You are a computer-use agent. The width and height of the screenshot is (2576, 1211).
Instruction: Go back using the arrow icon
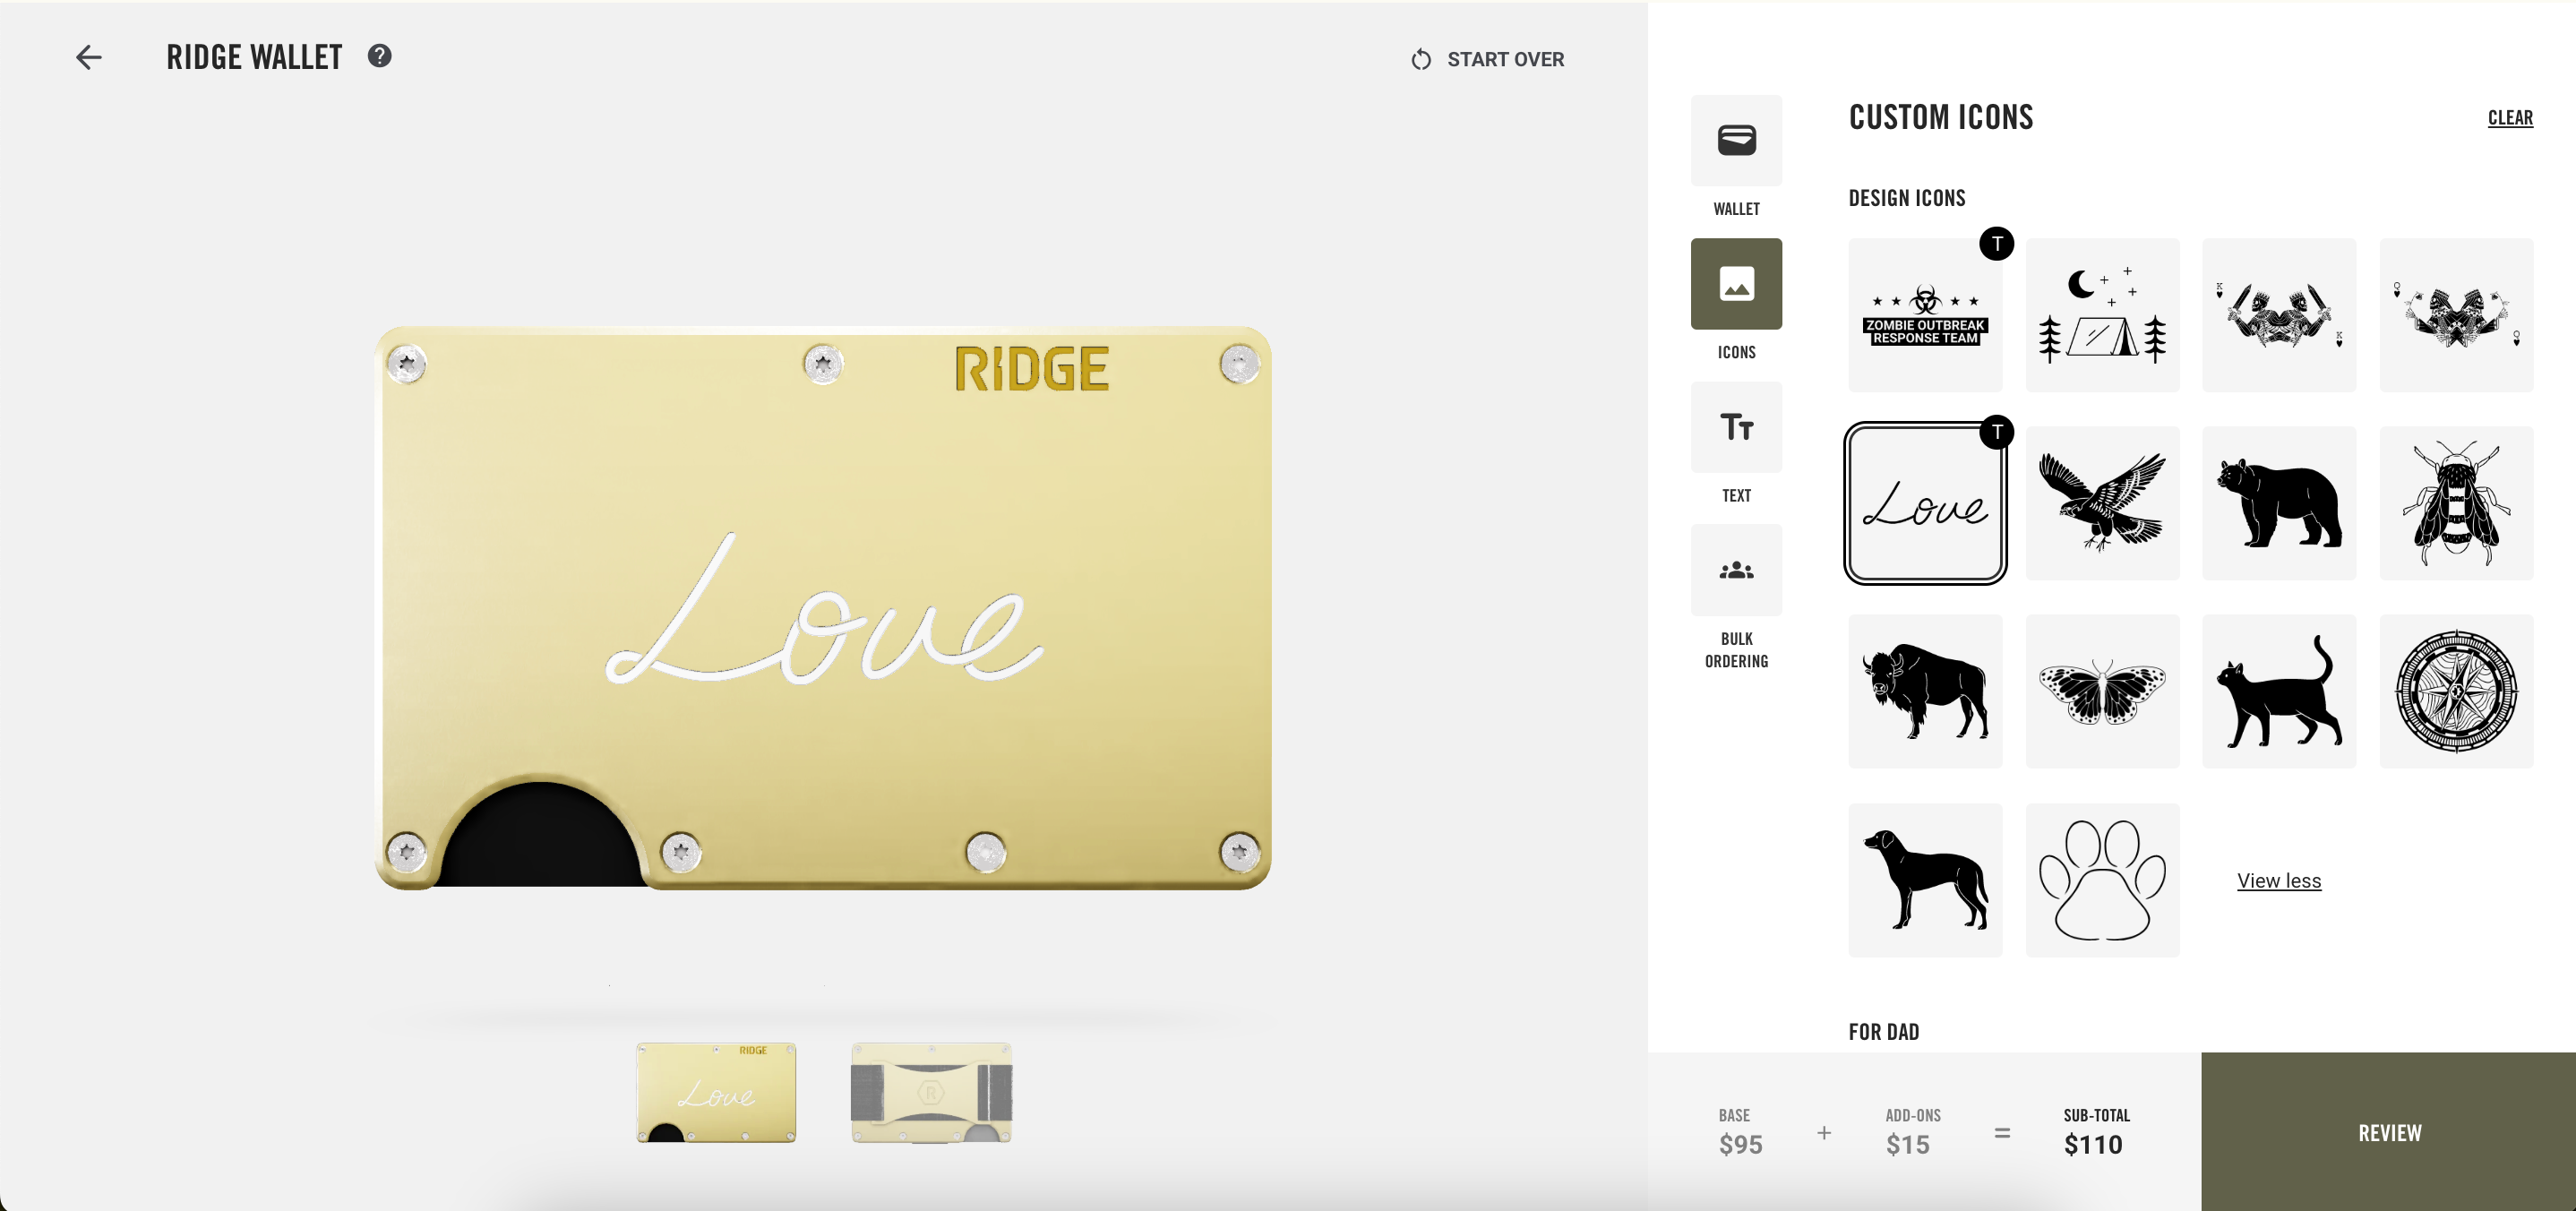[x=89, y=57]
